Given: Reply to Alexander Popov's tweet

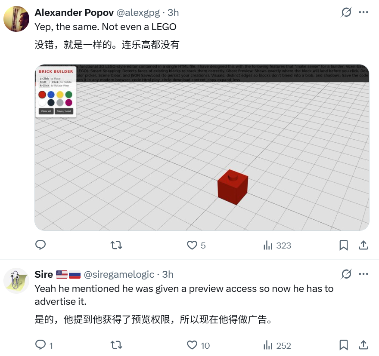Looking at the screenshot, I should (x=40, y=245).
